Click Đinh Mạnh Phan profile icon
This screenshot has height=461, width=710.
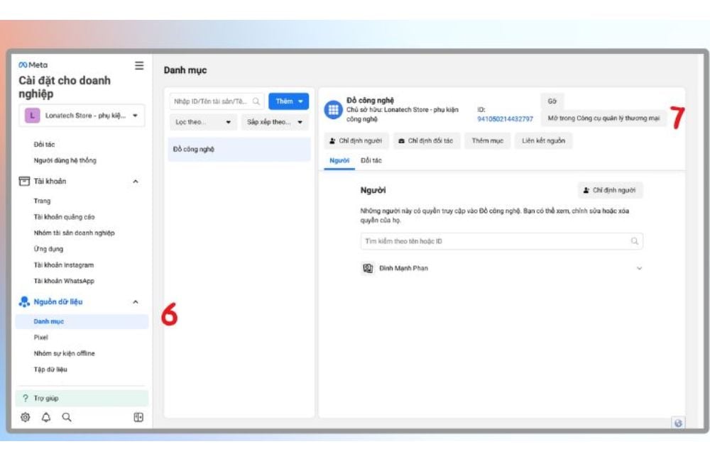[x=368, y=268]
